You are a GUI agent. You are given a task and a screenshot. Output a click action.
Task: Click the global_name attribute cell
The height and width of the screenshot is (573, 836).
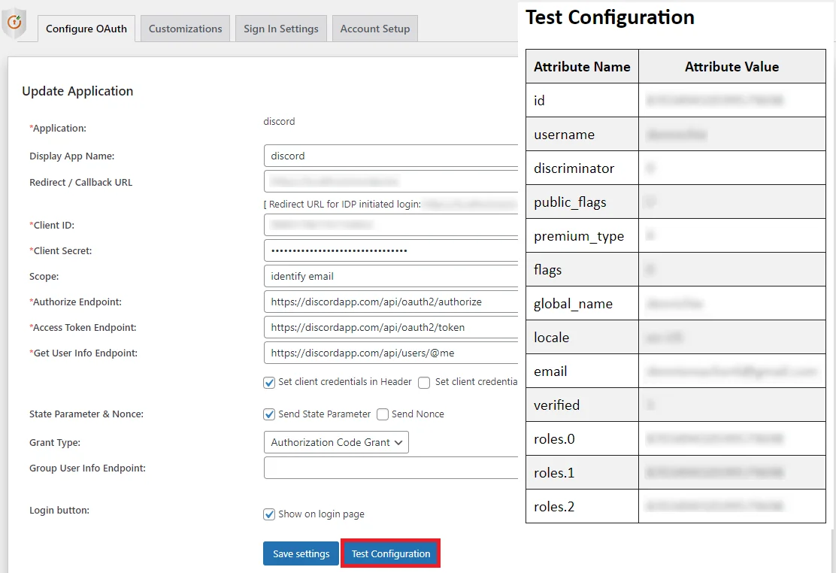pyautogui.click(x=582, y=304)
